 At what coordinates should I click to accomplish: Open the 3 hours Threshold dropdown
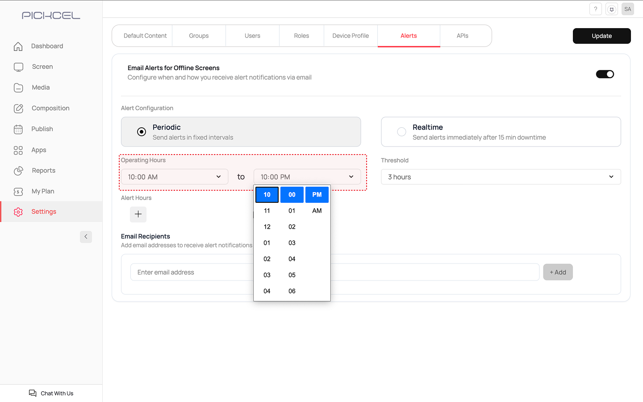coord(501,177)
